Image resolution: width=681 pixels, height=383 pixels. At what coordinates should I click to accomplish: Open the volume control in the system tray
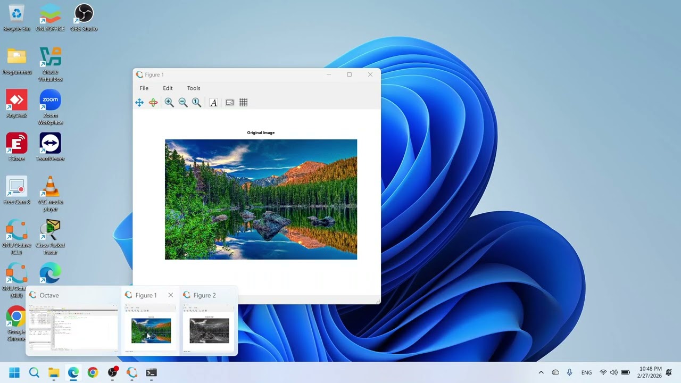(614, 372)
